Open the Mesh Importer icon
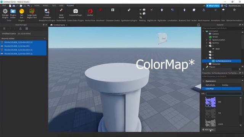The height and width of the screenshot is (137, 244). tap(204, 10)
